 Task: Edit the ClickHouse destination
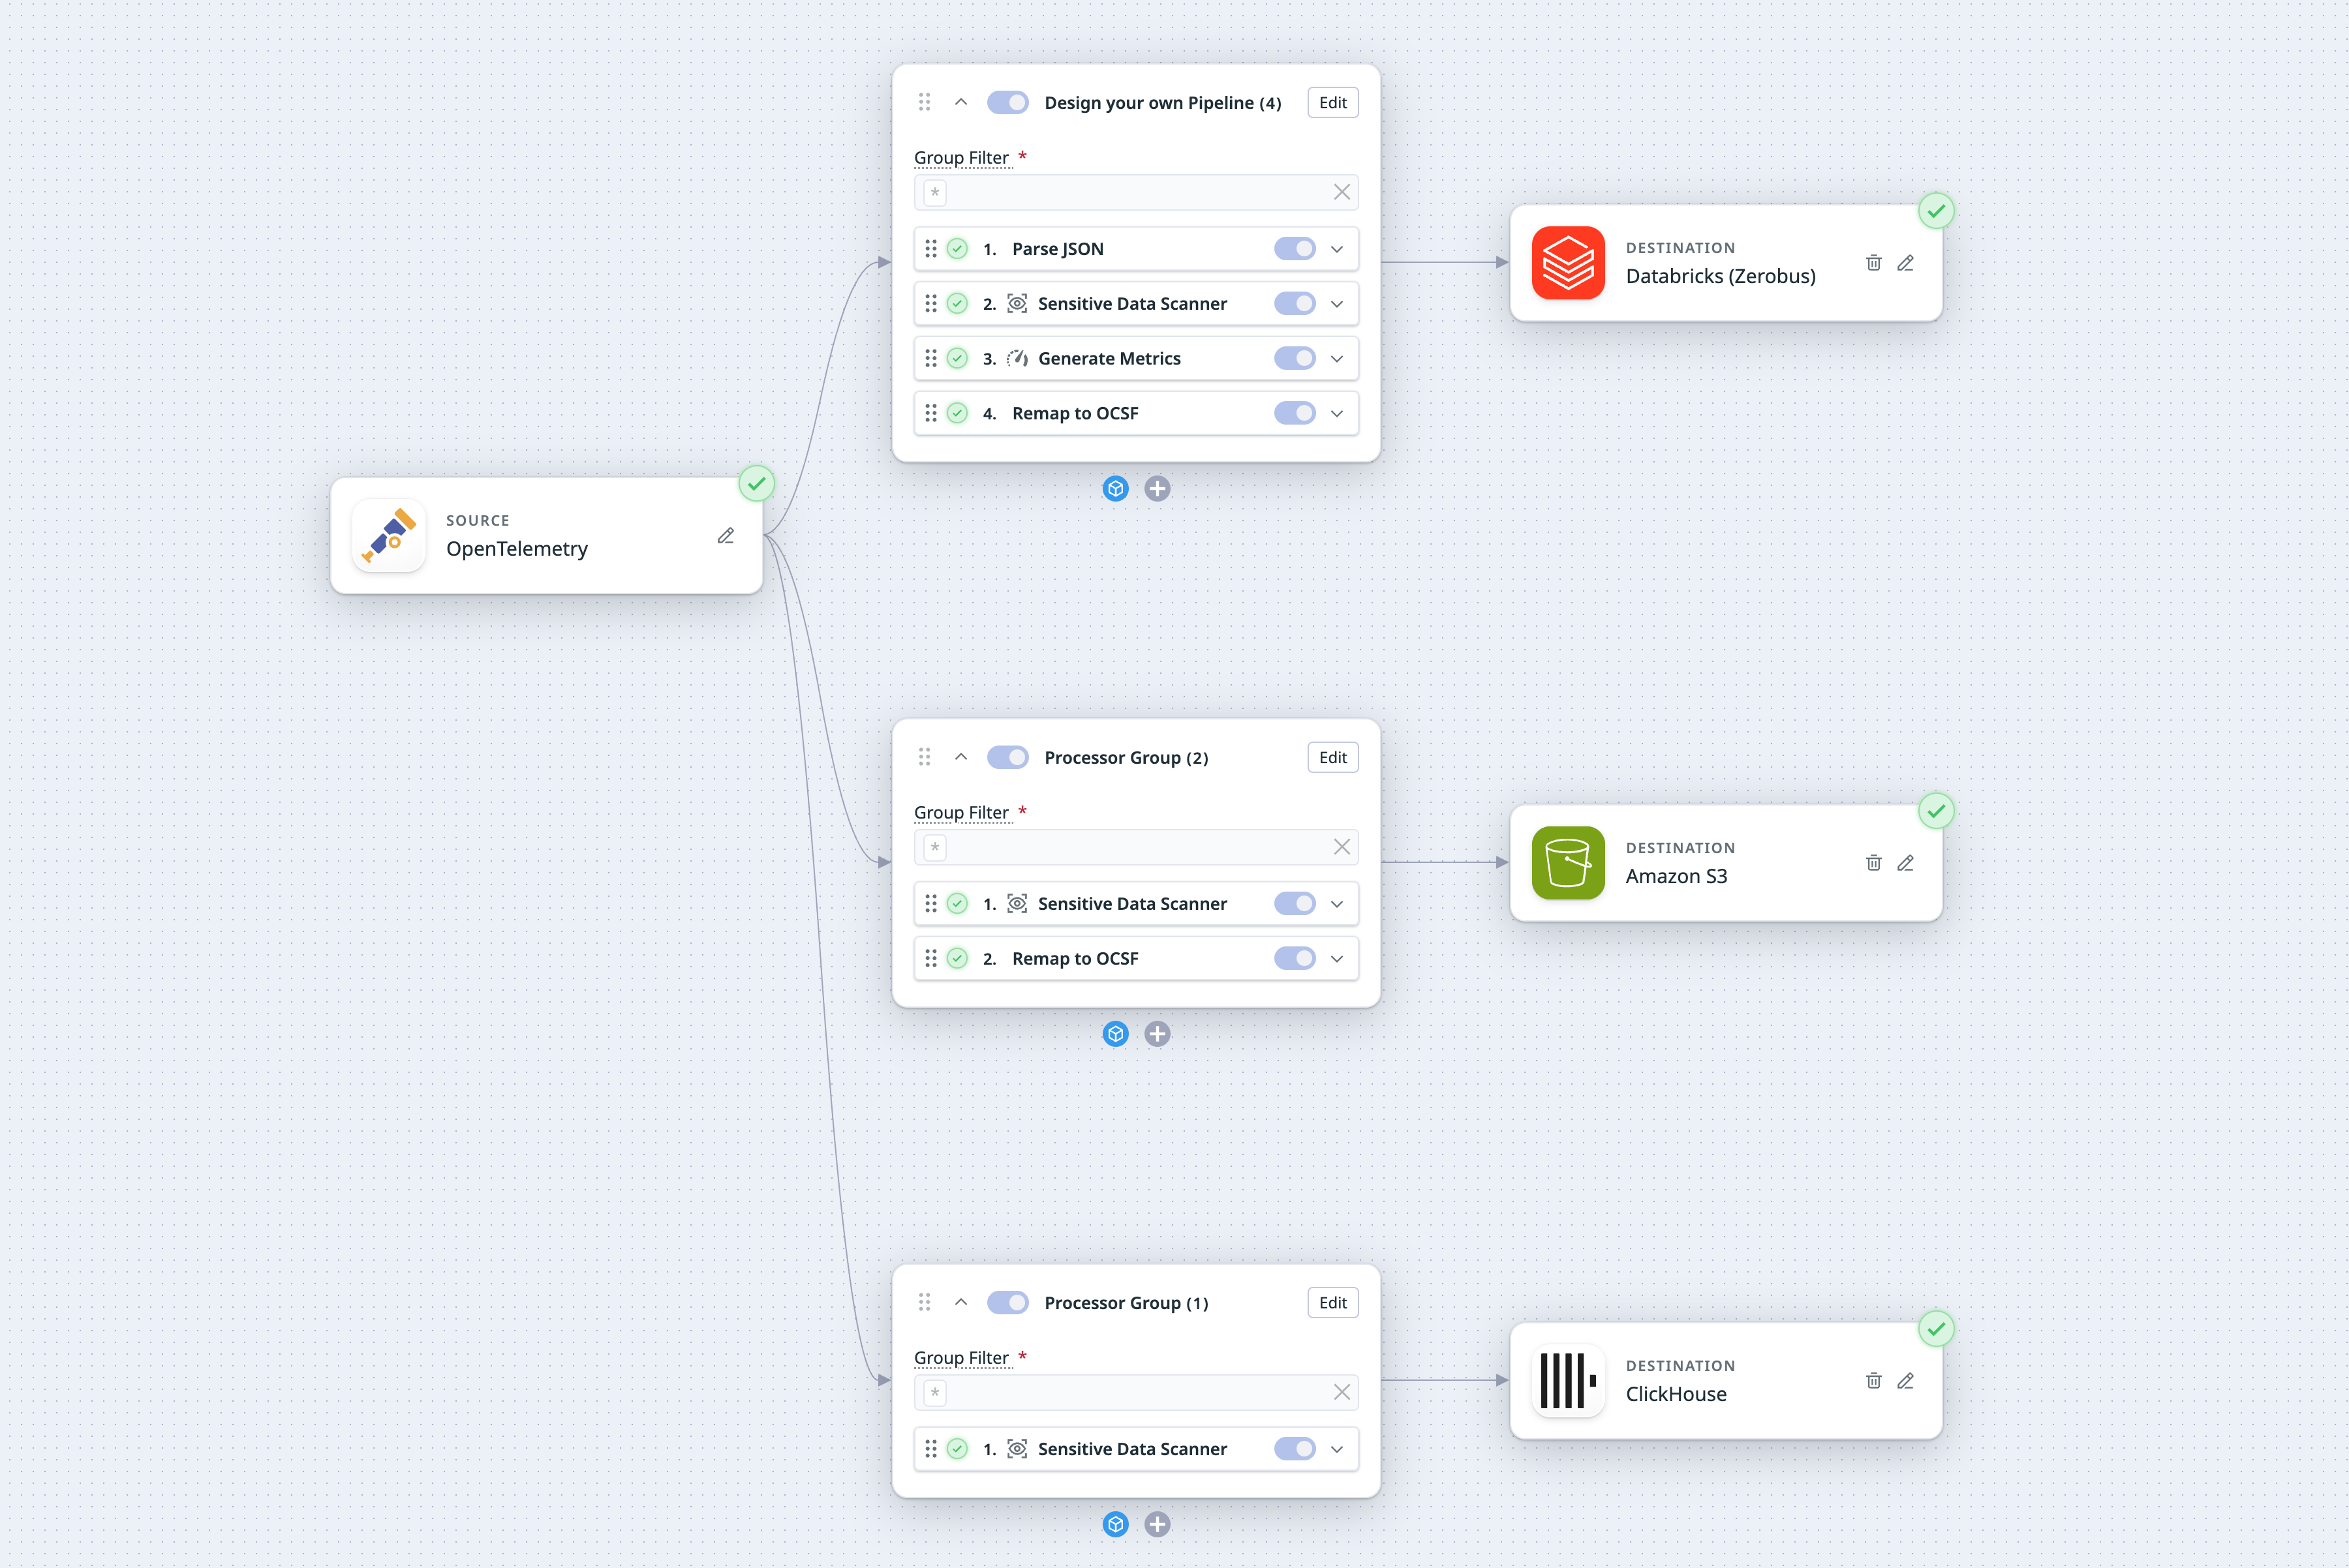(x=1906, y=1381)
